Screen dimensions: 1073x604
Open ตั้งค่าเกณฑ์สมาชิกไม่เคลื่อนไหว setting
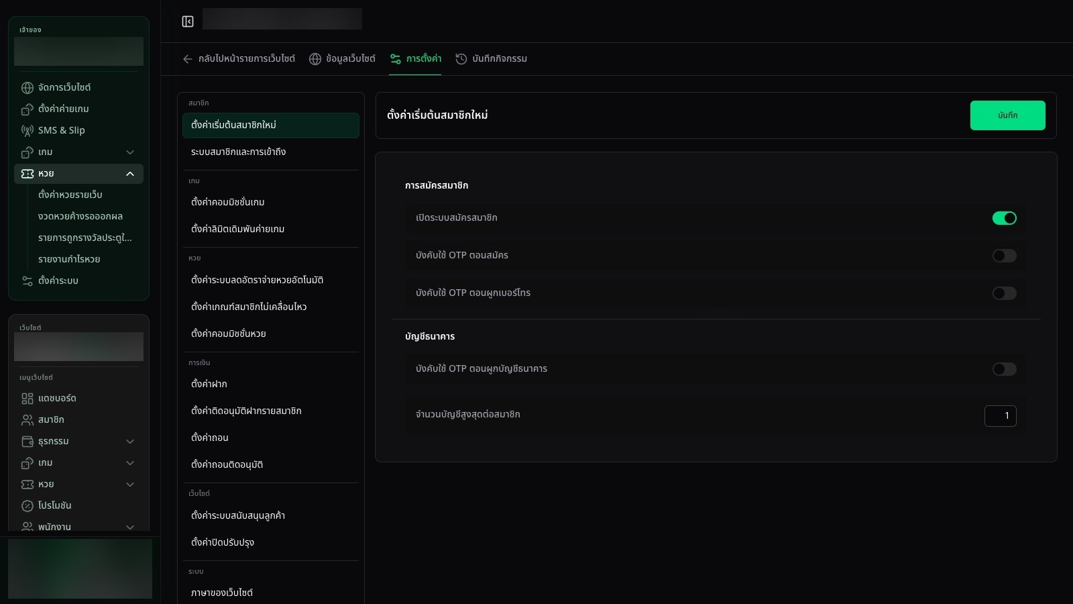(x=271, y=307)
